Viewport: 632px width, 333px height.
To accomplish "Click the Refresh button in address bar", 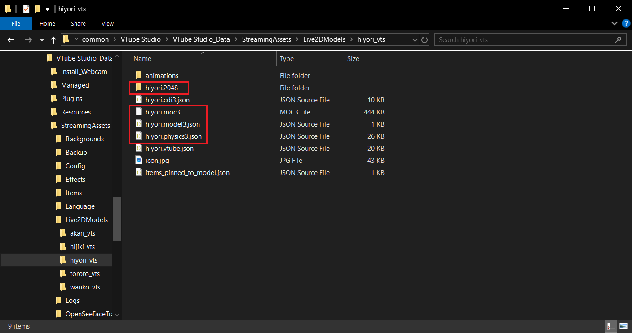I will click(424, 39).
